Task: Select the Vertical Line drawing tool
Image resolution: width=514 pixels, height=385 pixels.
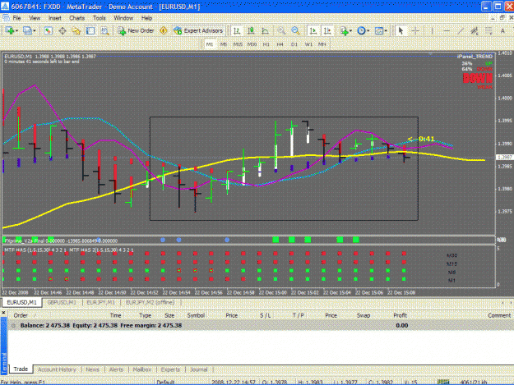Action: [x=432, y=30]
